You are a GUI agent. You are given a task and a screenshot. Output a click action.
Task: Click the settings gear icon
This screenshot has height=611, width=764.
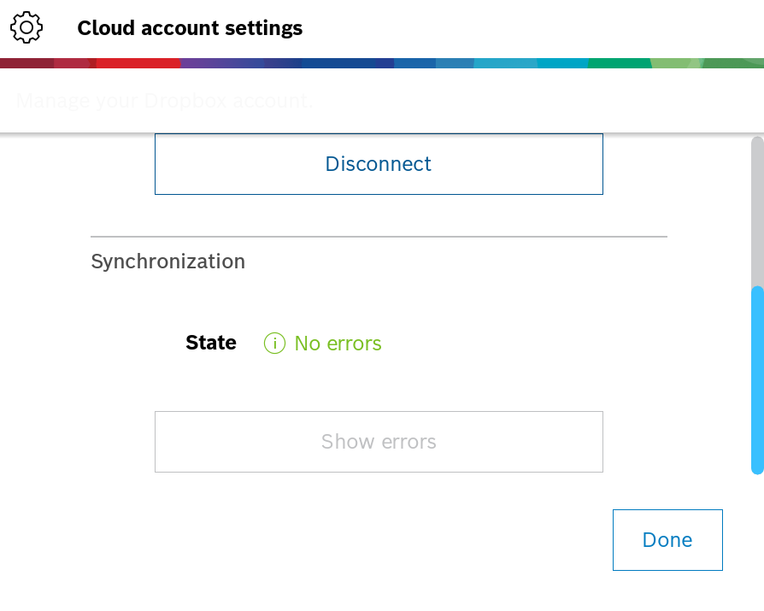coord(26,28)
